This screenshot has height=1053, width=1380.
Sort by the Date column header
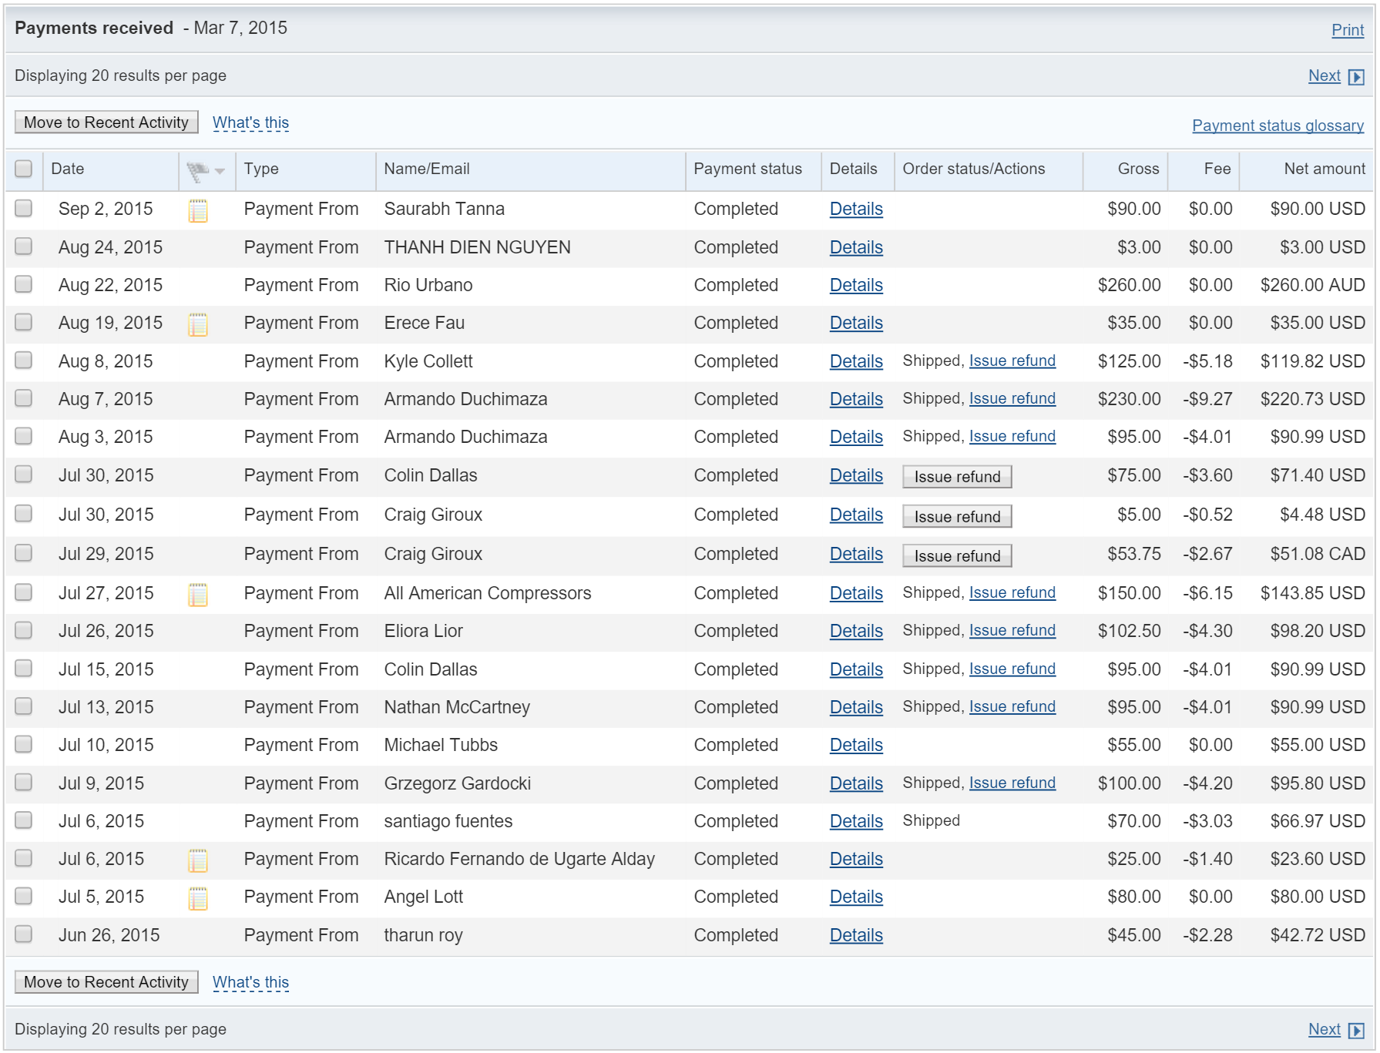(x=68, y=169)
